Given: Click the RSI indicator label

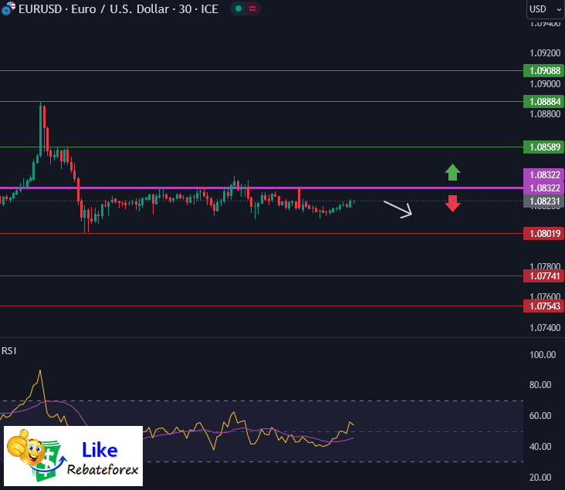Looking at the screenshot, I should pyautogui.click(x=9, y=350).
